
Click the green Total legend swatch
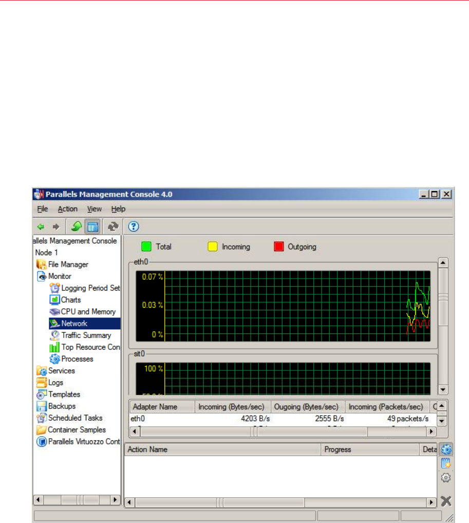pyautogui.click(x=146, y=247)
